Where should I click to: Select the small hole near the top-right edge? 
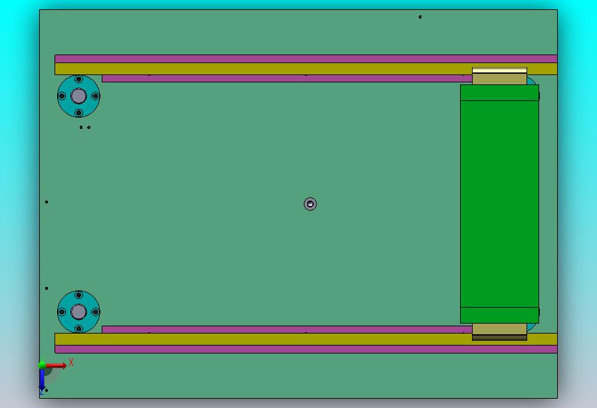[420, 17]
